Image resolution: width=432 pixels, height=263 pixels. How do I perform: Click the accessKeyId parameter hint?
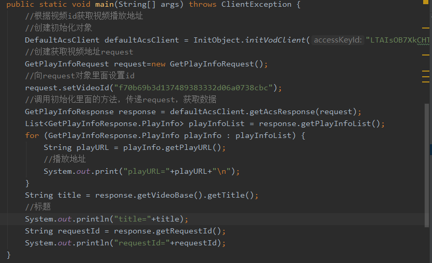pos(338,40)
